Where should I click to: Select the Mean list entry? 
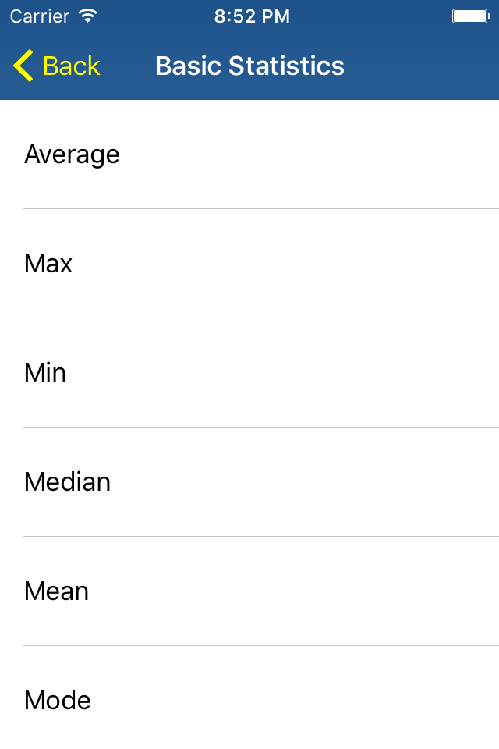249,591
